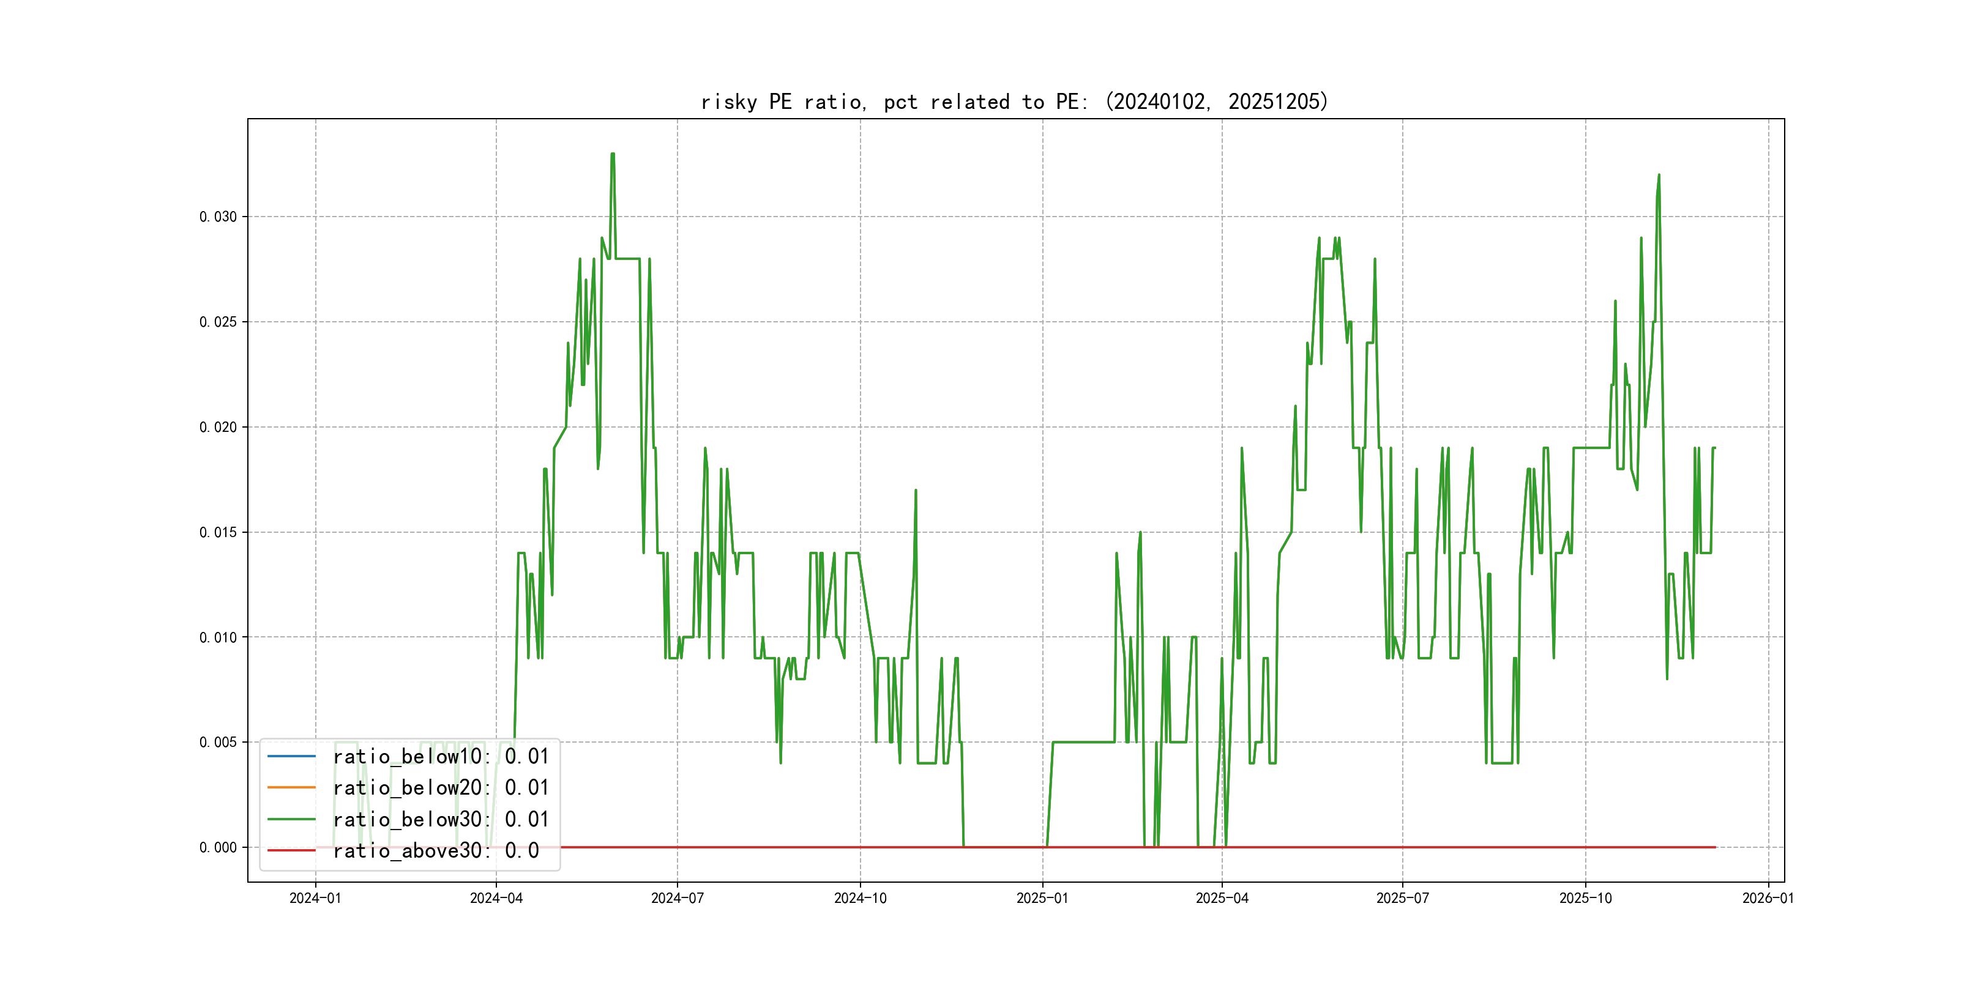The height and width of the screenshot is (991, 1983).
Task: Click the 0.000 y-axis tick label
Action: 218,848
